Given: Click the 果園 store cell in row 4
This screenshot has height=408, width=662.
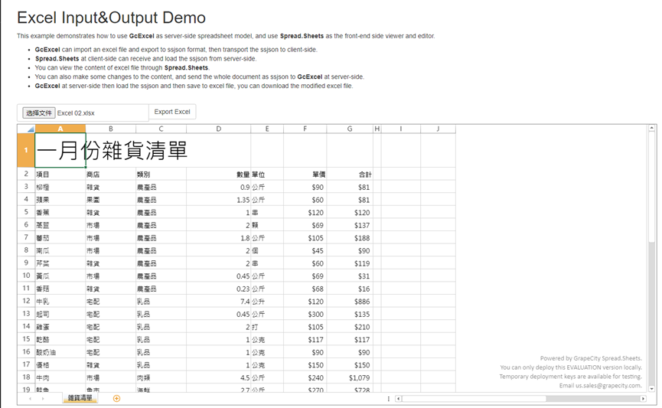Looking at the screenshot, I should (111, 199).
